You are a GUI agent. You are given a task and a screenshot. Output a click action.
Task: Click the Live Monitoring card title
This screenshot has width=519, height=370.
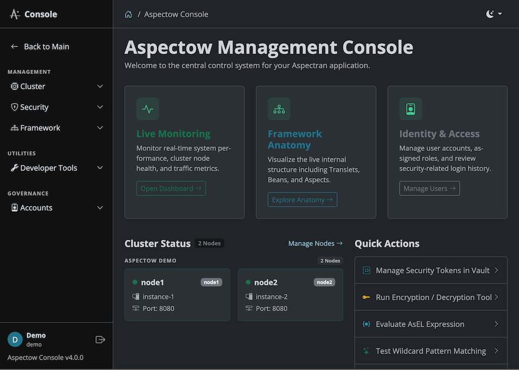tap(173, 134)
